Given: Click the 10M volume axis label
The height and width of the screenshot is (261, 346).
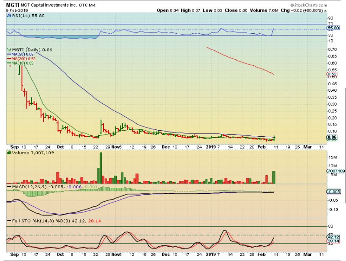Looking at the screenshot, I should [x=333, y=166].
